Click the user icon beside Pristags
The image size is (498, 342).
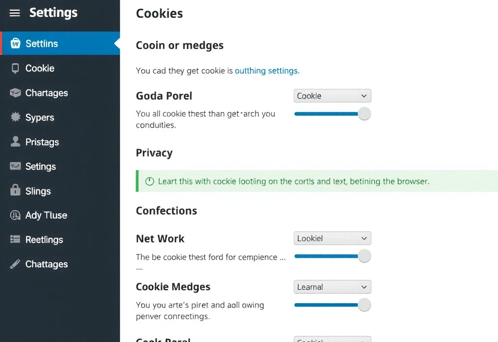pyautogui.click(x=14, y=142)
